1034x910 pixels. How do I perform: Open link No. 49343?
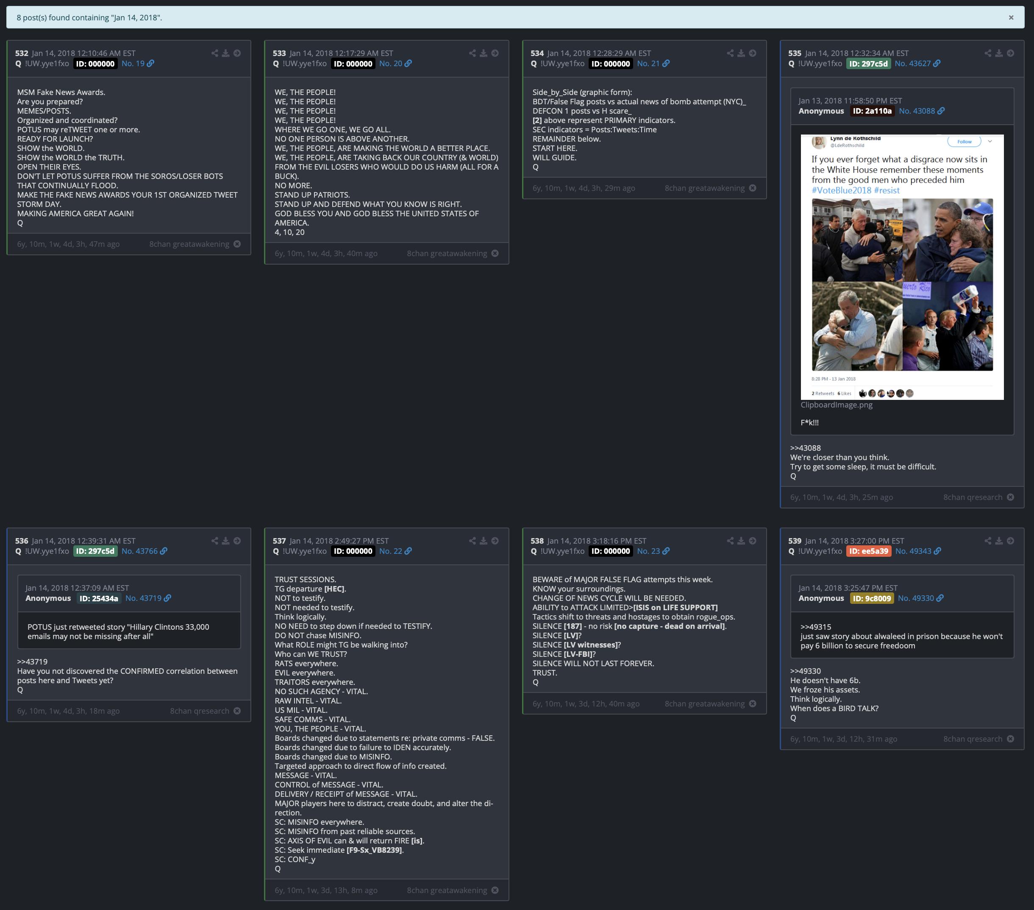[918, 551]
